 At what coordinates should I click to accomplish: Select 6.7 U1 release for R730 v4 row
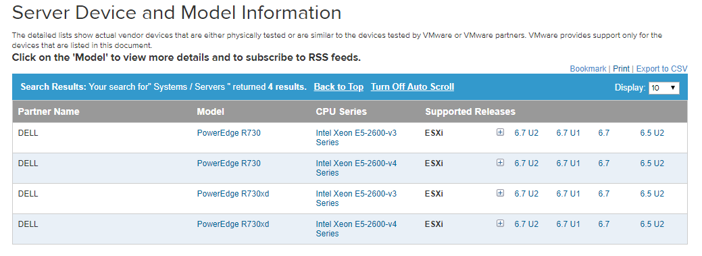pos(568,163)
